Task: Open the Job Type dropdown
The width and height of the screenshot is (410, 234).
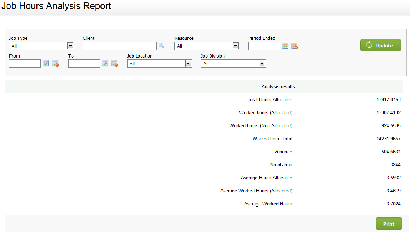Action: pyautogui.click(x=71, y=46)
